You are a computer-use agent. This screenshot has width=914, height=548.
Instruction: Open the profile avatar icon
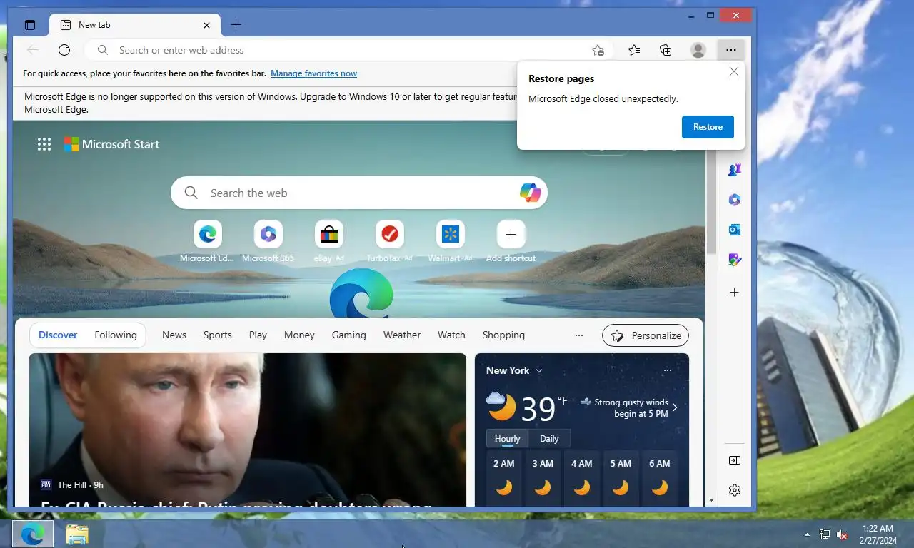[x=698, y=50]
